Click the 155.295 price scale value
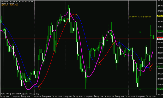 [x=160, y=53]
